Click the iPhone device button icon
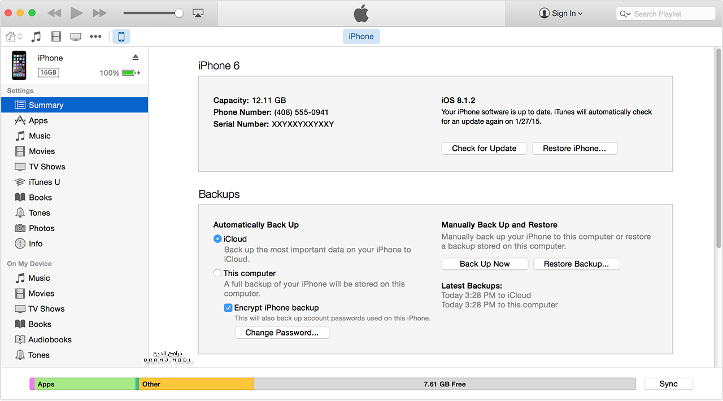This screenshot has height=401, width=723. [x=121, y=37]
